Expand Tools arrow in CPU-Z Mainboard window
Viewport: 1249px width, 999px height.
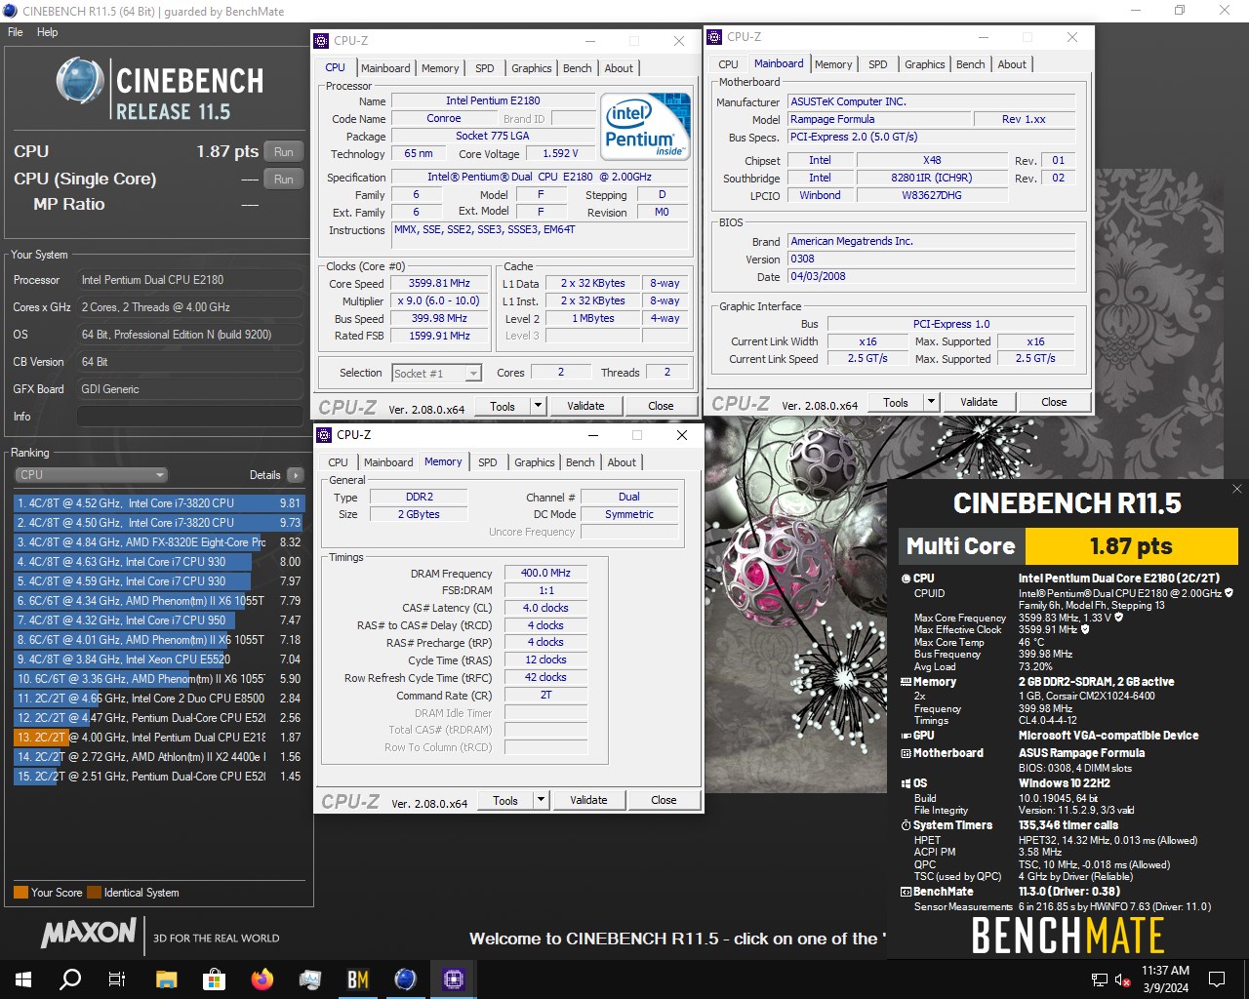click(x=931, y=402)
